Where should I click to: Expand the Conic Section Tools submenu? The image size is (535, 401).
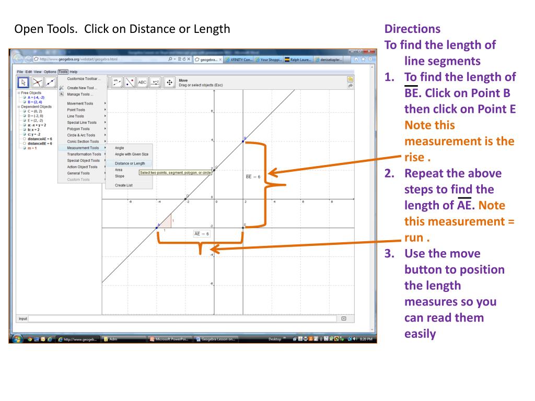pos(83,141)
